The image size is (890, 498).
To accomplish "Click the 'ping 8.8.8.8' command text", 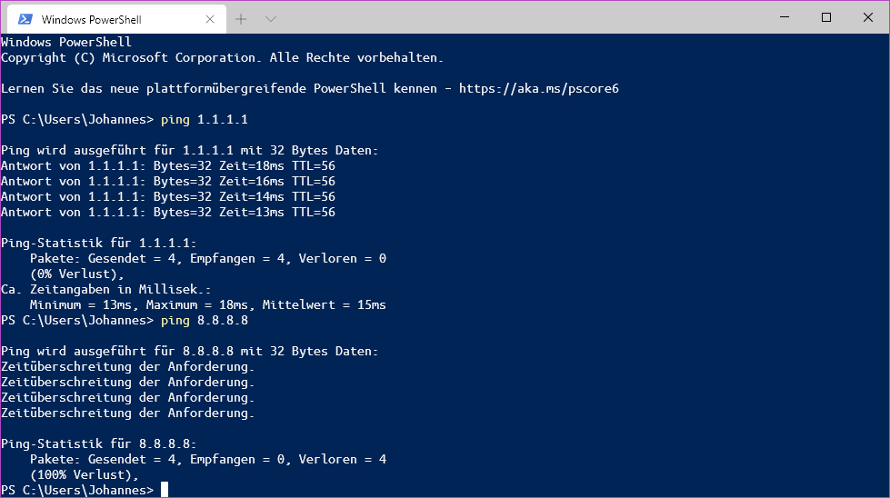I will click(x=204, y=321).
